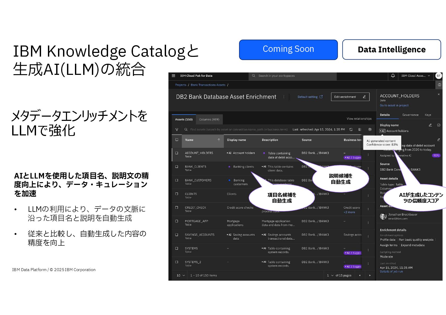Switch to Columns (989) tab
The width and height of the screenshot is (446, 315).
point(209,120)
